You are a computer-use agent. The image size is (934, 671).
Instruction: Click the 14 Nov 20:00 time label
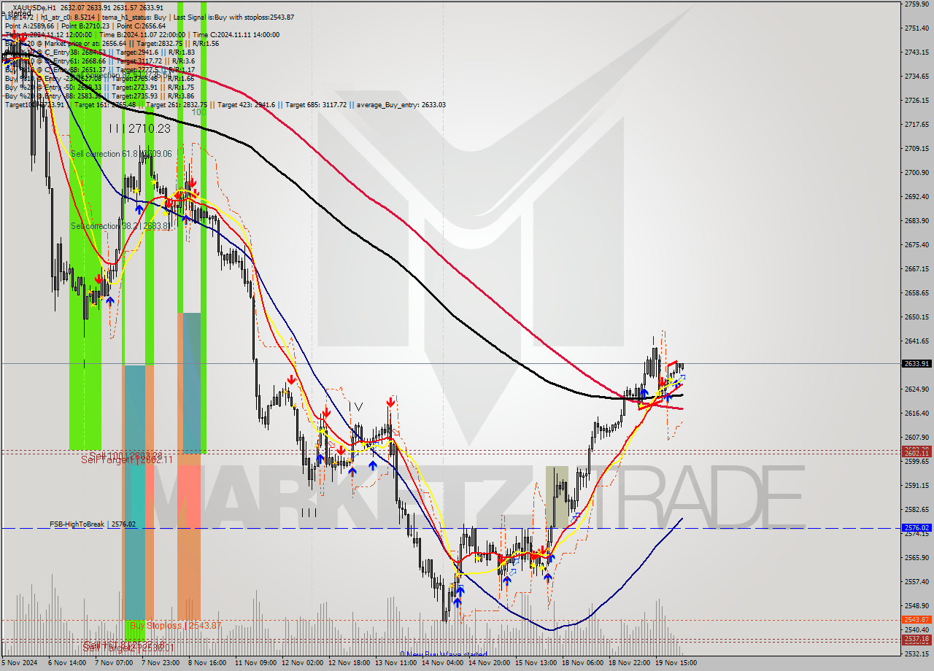pyautogui.click(x=488, y=664)
